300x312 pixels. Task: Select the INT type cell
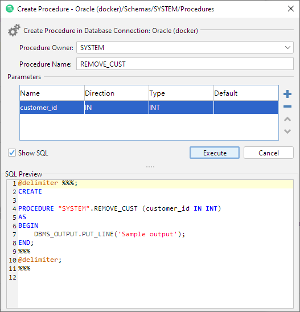click(181, 108)
